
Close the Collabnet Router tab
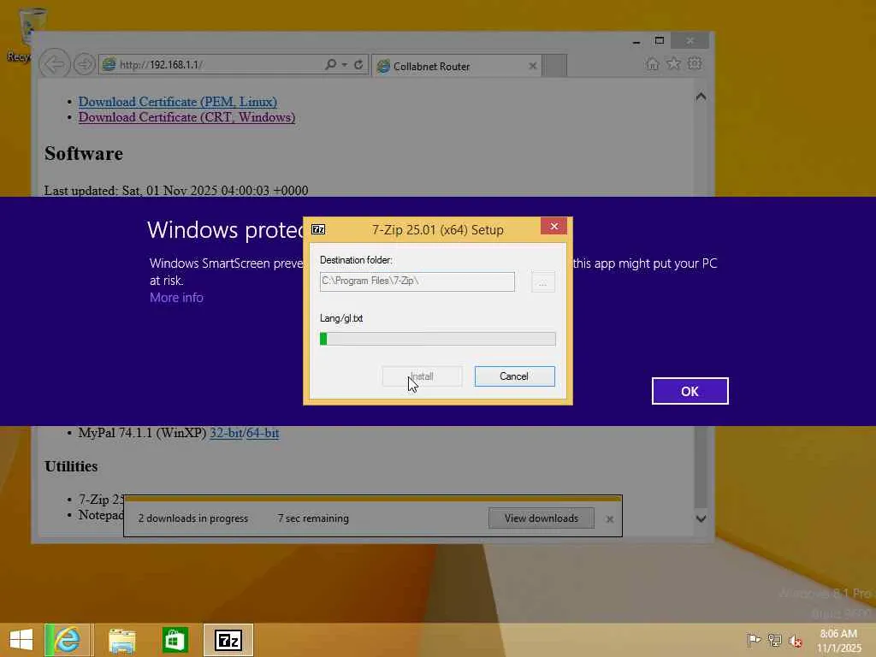533,66
